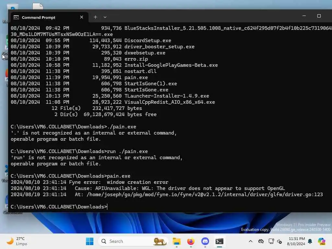Click the nostart.dll file name
Image resolution: width=332 pixels, height=249 pixels.
(140, 71)
